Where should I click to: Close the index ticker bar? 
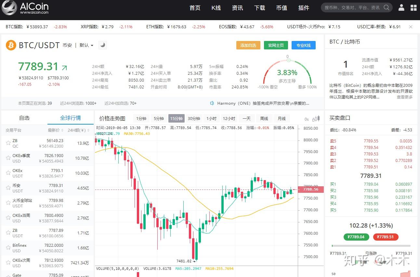(411, 27)
